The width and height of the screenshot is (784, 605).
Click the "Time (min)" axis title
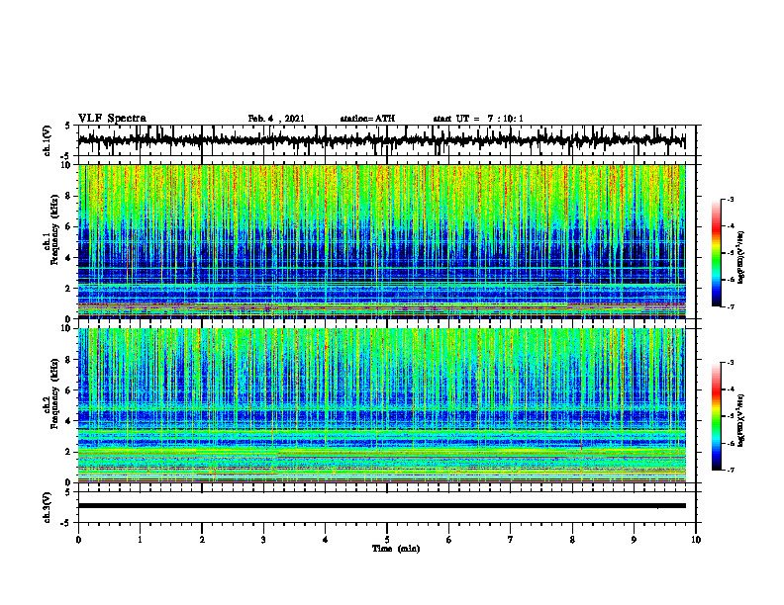pyautogui.click(x=396, y=549)
